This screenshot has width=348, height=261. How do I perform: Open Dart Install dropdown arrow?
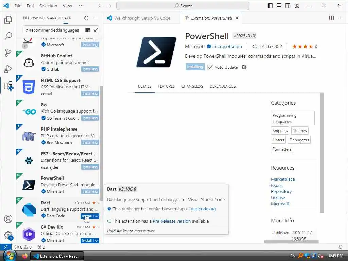pyautogui.click(x=97, y=216)
